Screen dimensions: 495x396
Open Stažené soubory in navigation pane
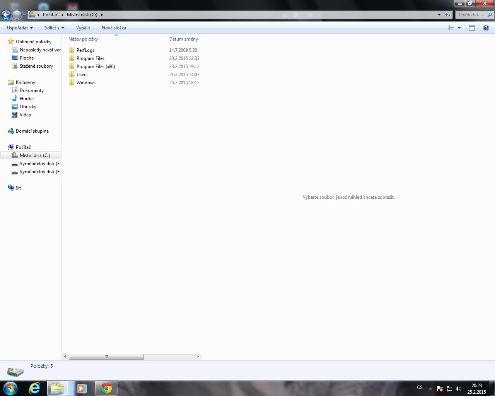tap(36, 66)
